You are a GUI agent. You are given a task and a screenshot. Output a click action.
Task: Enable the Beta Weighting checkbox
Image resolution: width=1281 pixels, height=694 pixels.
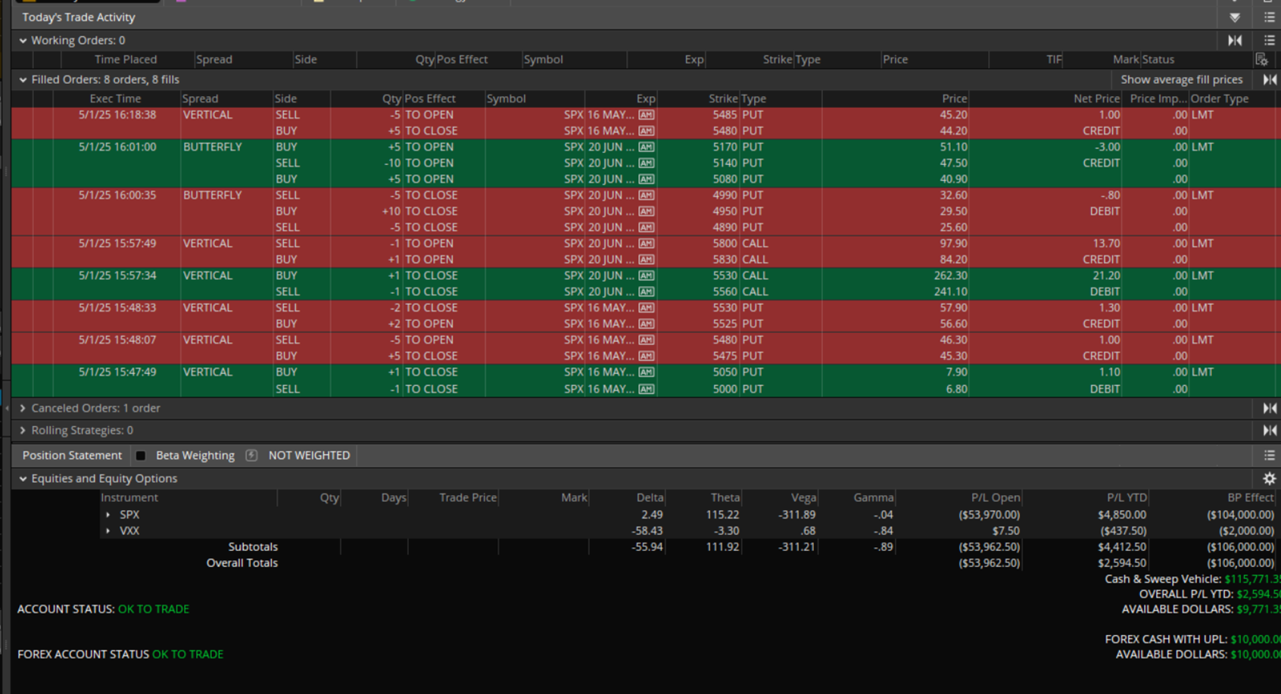point(141,456)
